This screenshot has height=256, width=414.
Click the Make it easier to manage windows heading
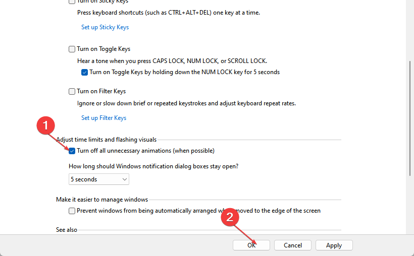point(102,200)
